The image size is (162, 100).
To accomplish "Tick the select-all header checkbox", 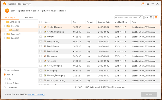I will 40,22.
